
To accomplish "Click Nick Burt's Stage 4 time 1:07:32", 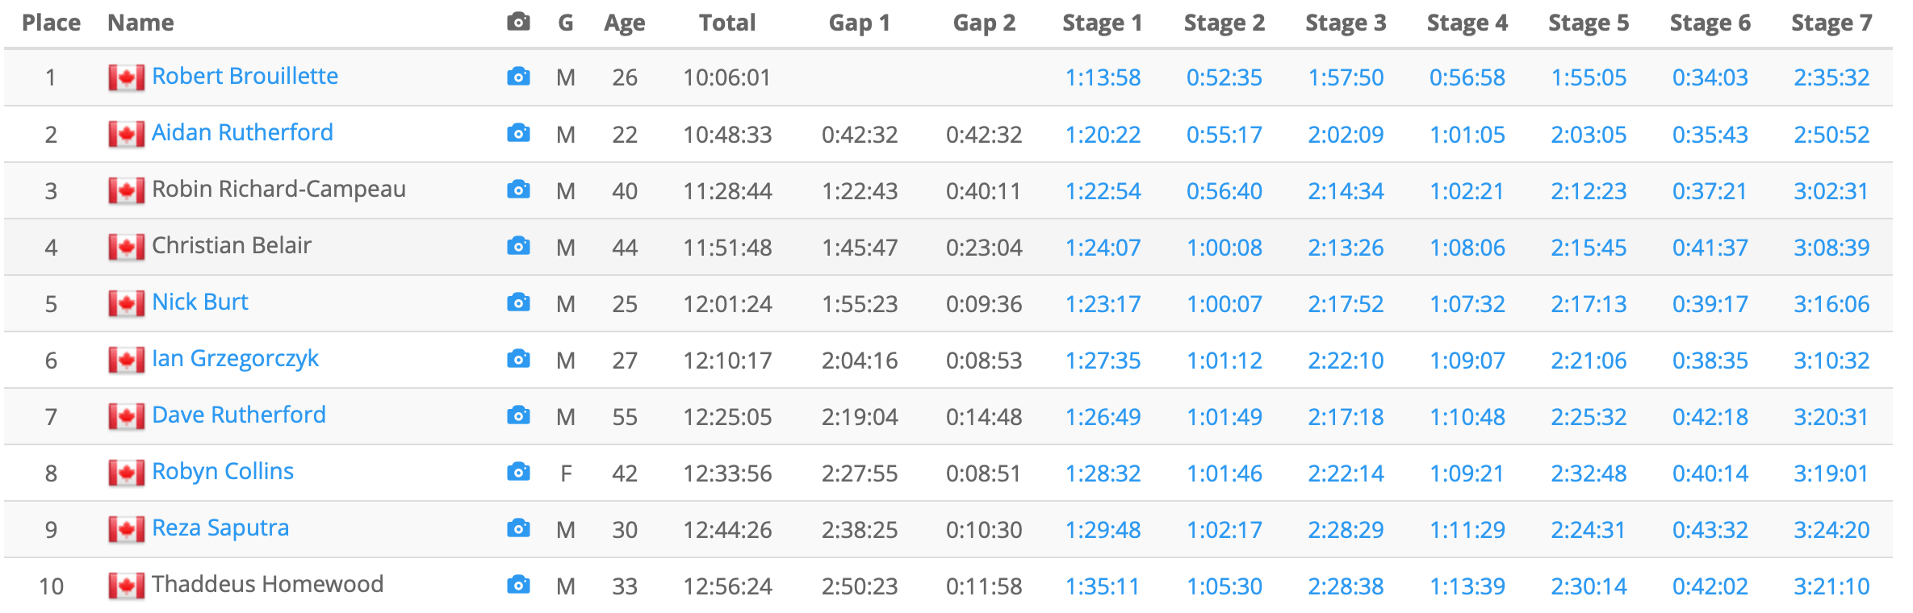I will point(1467,303).
